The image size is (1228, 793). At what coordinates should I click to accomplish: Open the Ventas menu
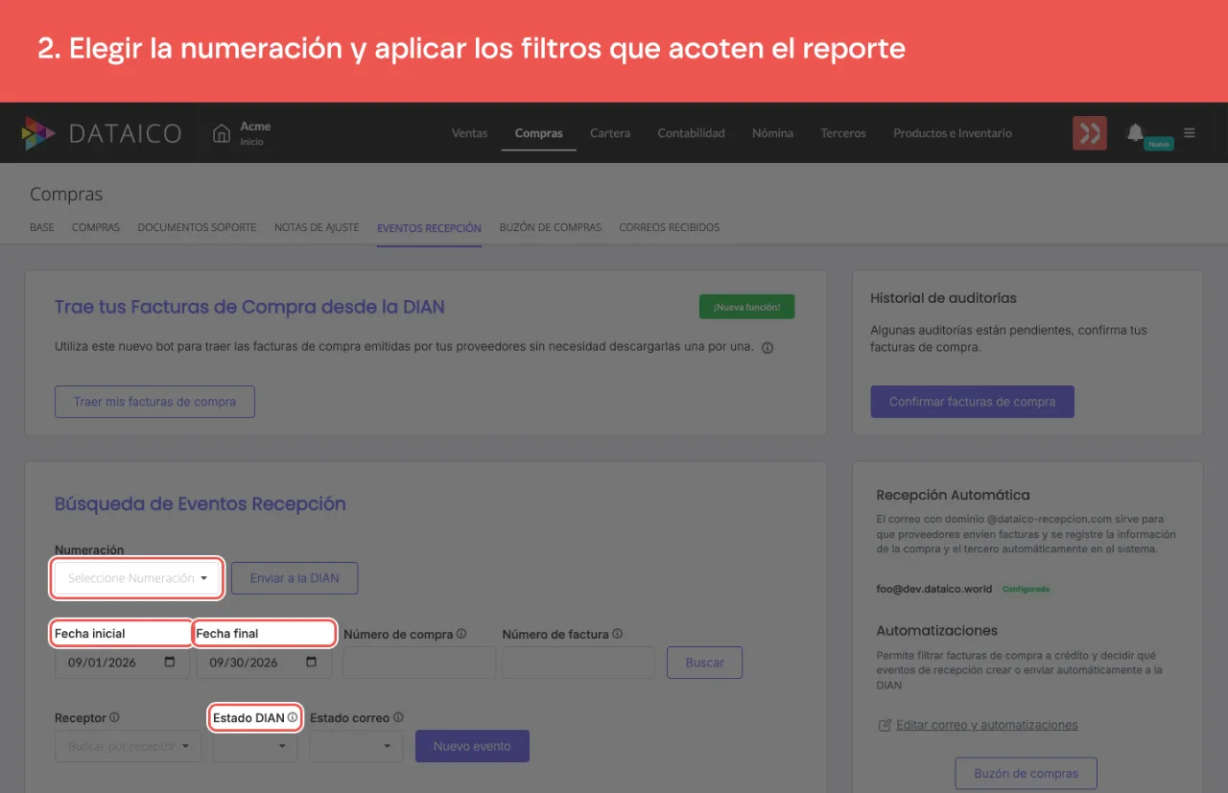pyautogui.click(x=470, y=133)
